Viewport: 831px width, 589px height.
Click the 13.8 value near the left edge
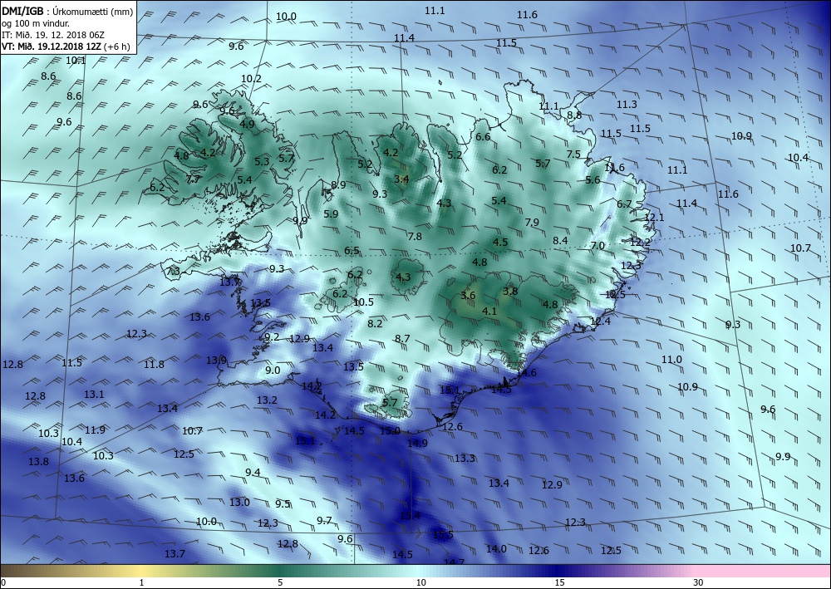[38, 462]
